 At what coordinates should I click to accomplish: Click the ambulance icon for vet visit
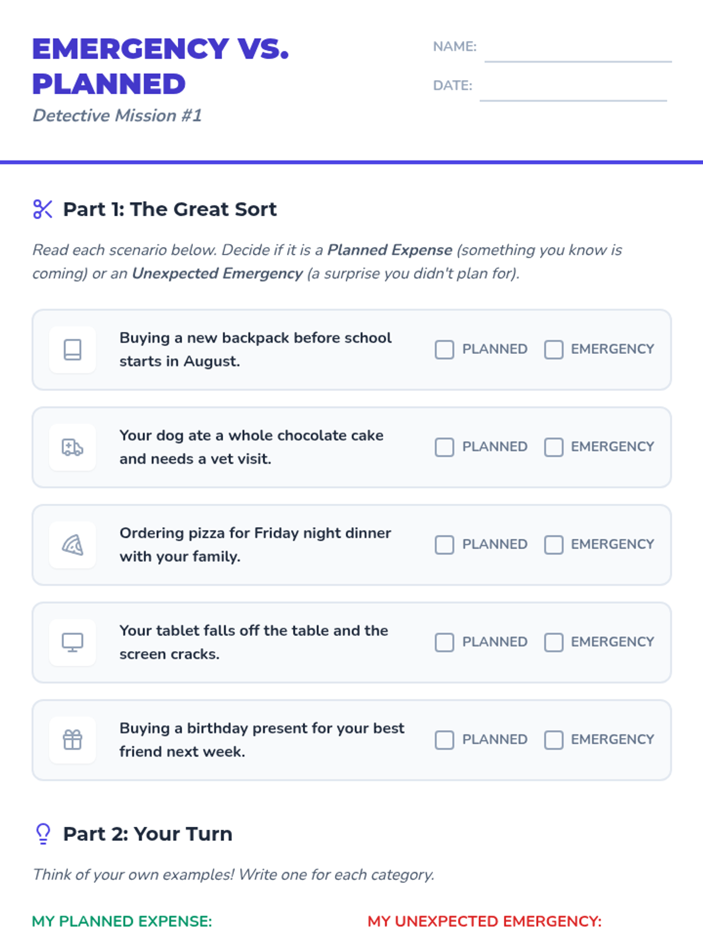tap(73, 447)
